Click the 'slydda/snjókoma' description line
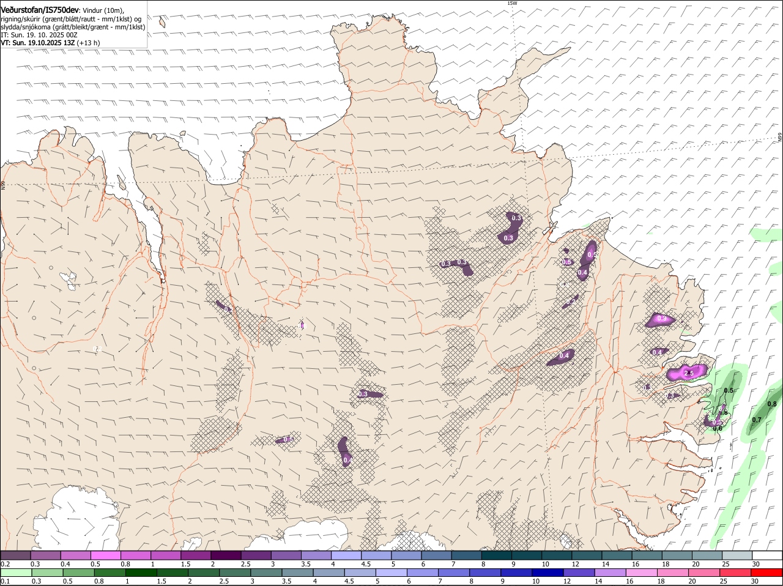The width and height of the screenshot is (783, 586). (x=73, y=27)
